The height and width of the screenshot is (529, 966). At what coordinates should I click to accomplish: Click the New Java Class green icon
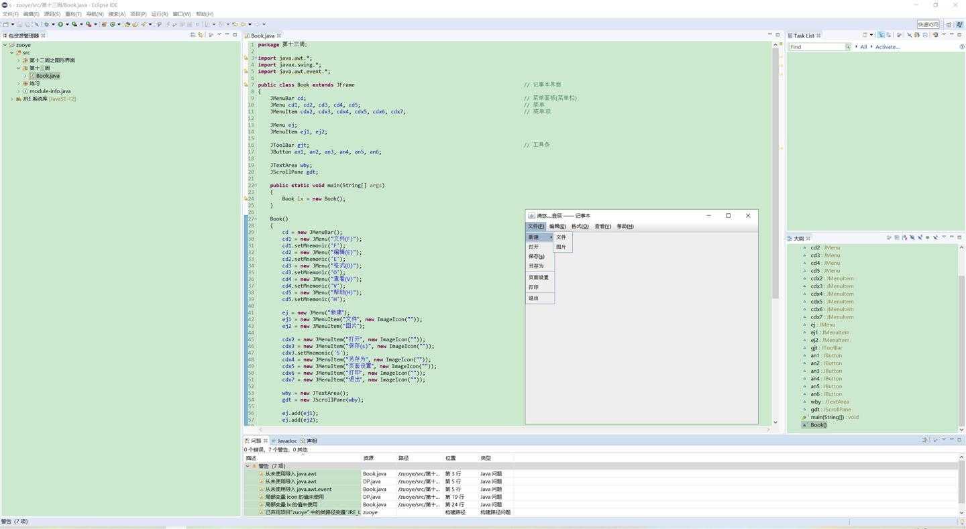[x=112, y=24]
